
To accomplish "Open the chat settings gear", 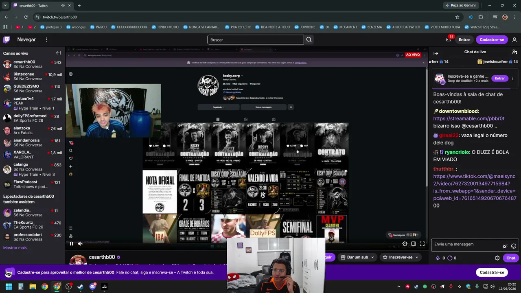I will pyautogui.click(x=497, y=258).
